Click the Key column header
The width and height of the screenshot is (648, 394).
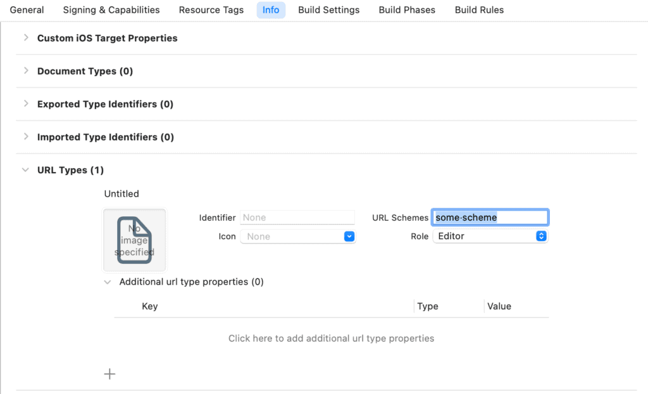(x=149, y=307)
